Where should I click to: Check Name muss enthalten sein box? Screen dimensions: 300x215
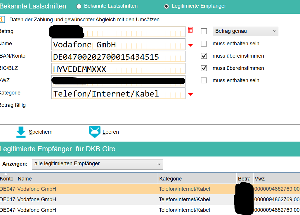[204, 44]
